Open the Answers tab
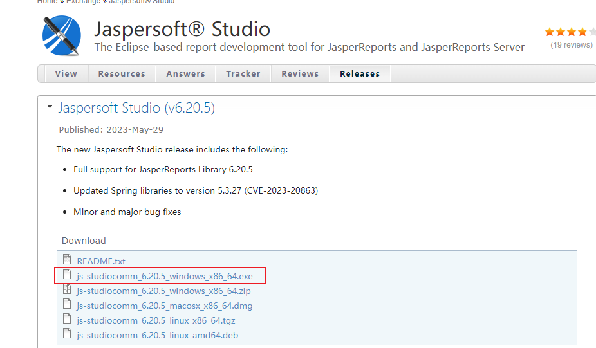The height and width of the screenshot is (348, 596). click(185, 74)
